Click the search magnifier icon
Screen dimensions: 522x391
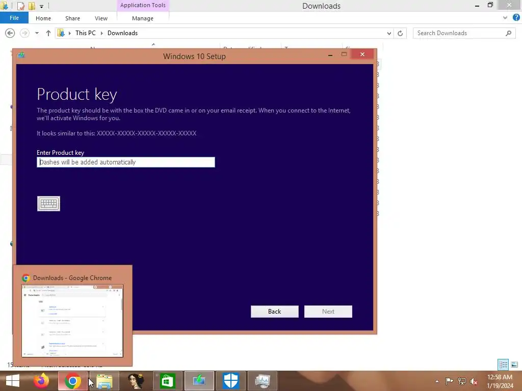(x=508, y=33)
